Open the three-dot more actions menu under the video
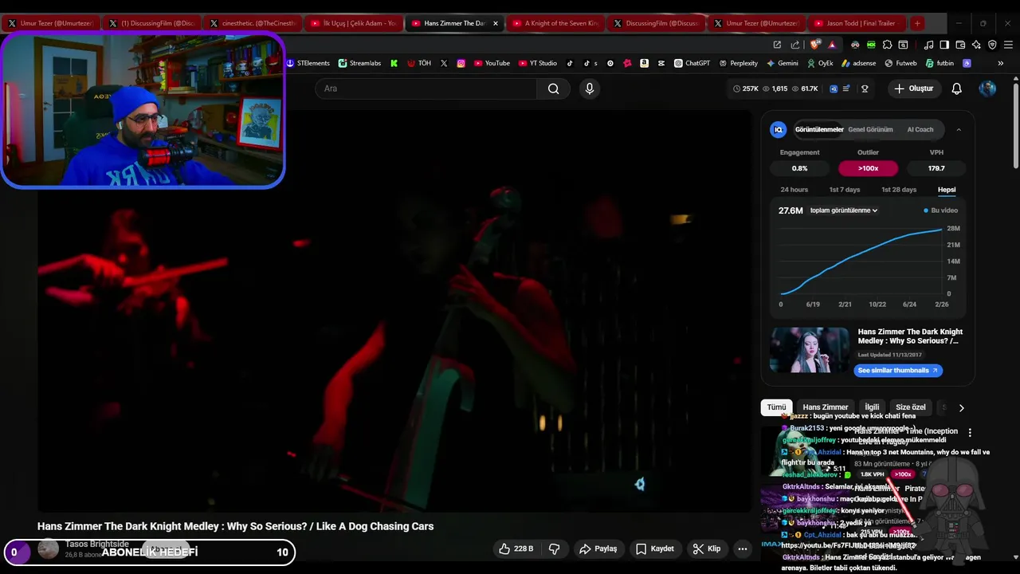 743,548
